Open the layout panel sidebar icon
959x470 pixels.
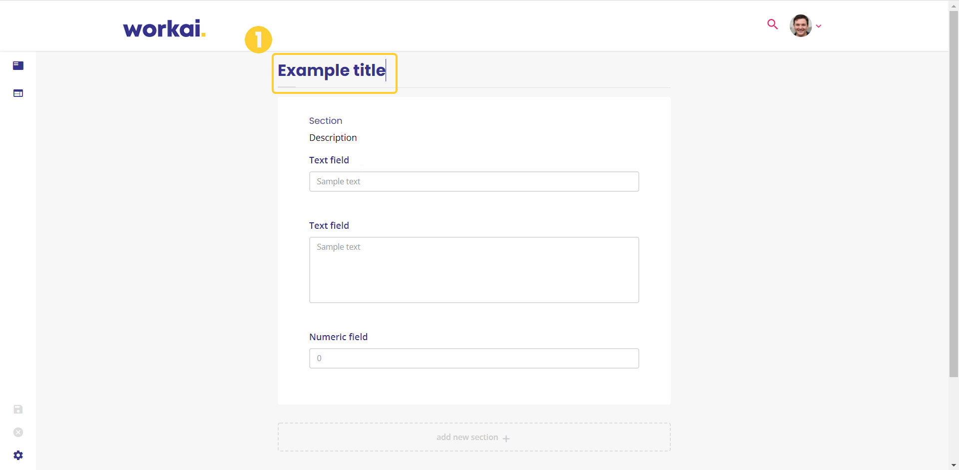point(18,93)
